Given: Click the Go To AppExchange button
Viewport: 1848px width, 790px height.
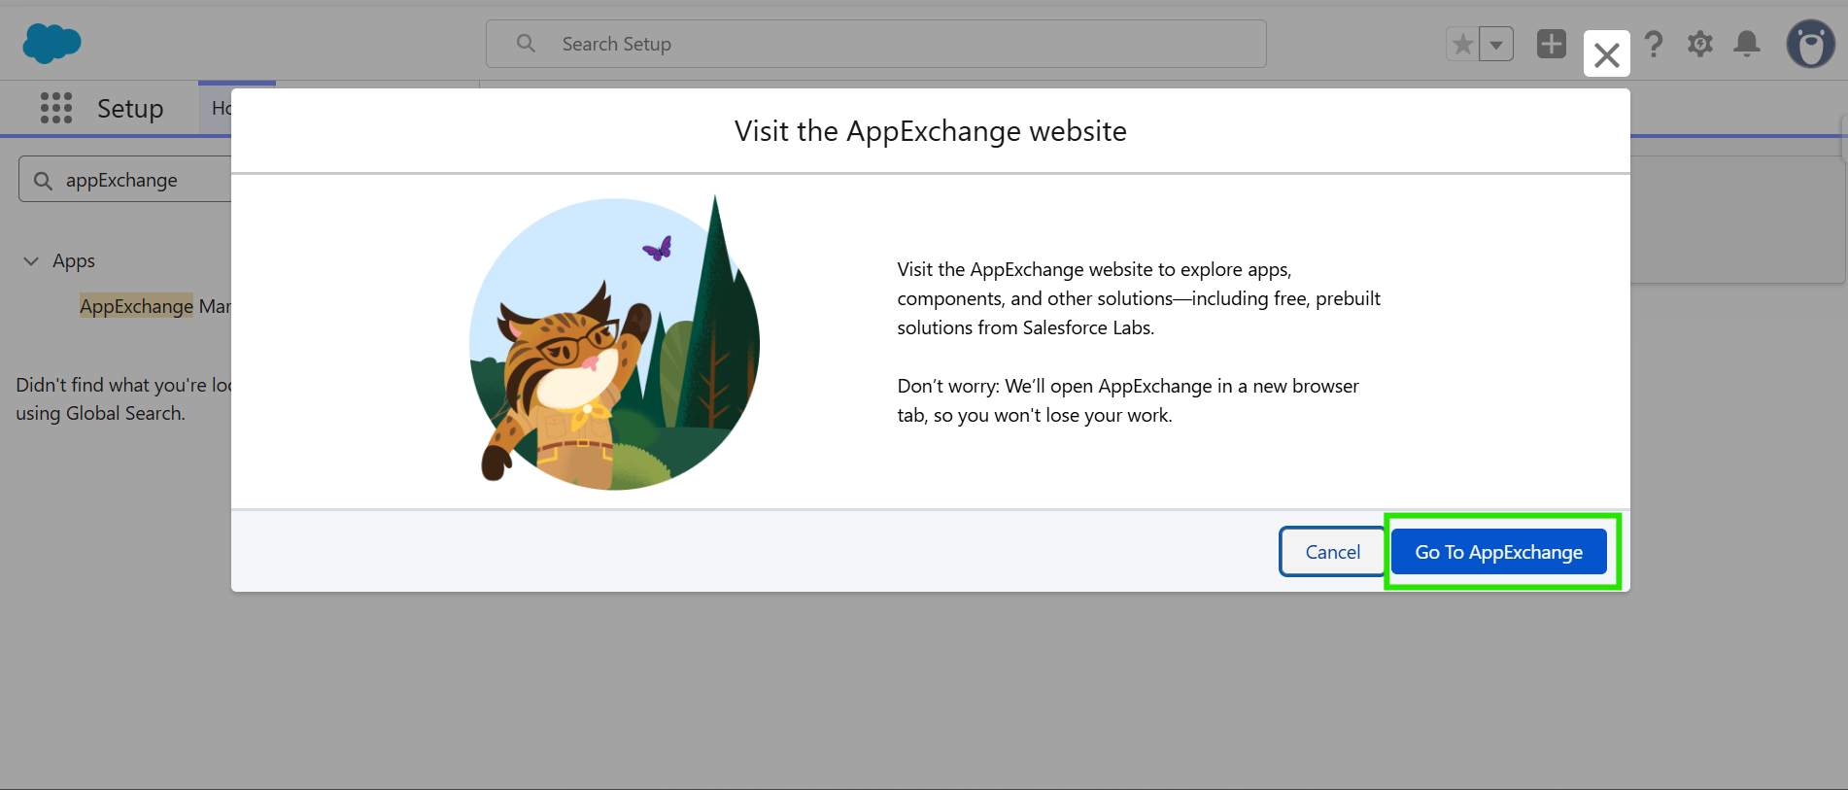Looking at the screenshot, I should [x=1499, y=552].
